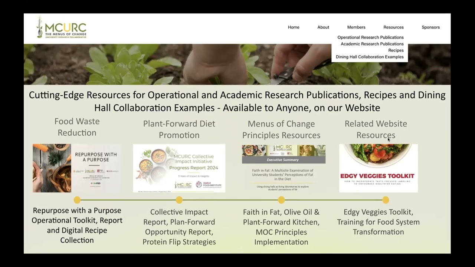The height and width of the screenshot is (267, 475).
Task: Click timeline dot under Plant-Forward Diet Promotion
Action: coord(179,200)
